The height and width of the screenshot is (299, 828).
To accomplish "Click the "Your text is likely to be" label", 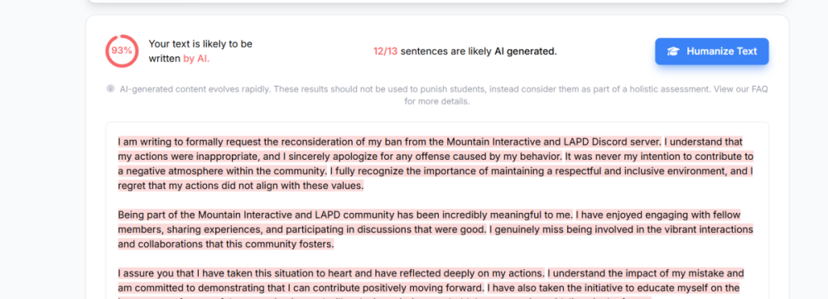I will [x=200, y=44].
